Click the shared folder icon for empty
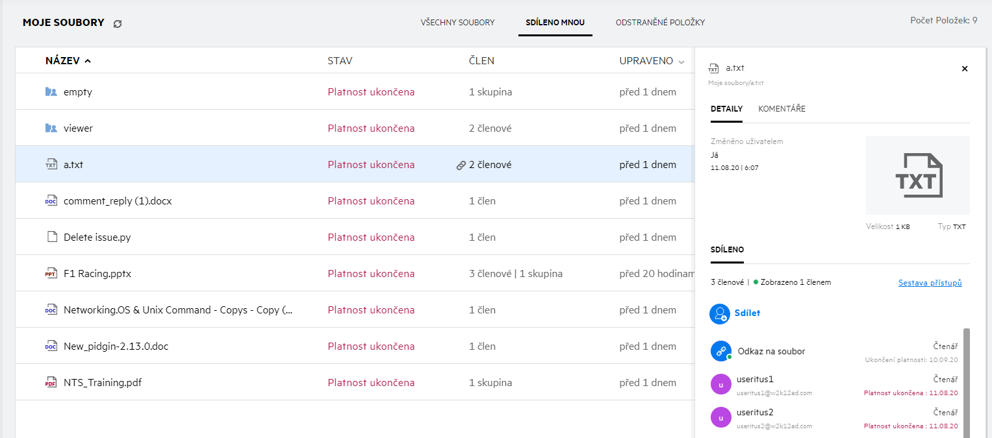Image resolution: width=992 pixels, height=438 pixels. click(x=51, y=92)
